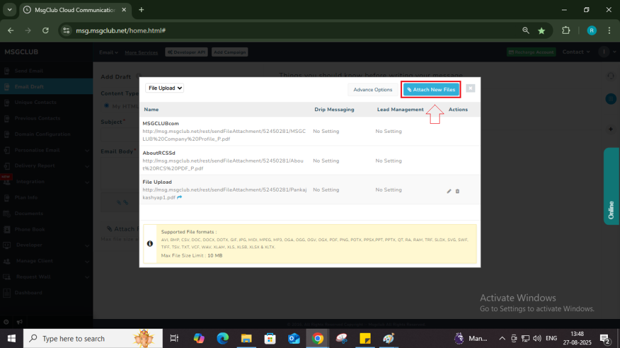Open File Explorer from taskbar
This screenshot has width=620, height=348.
coord(246,338)
